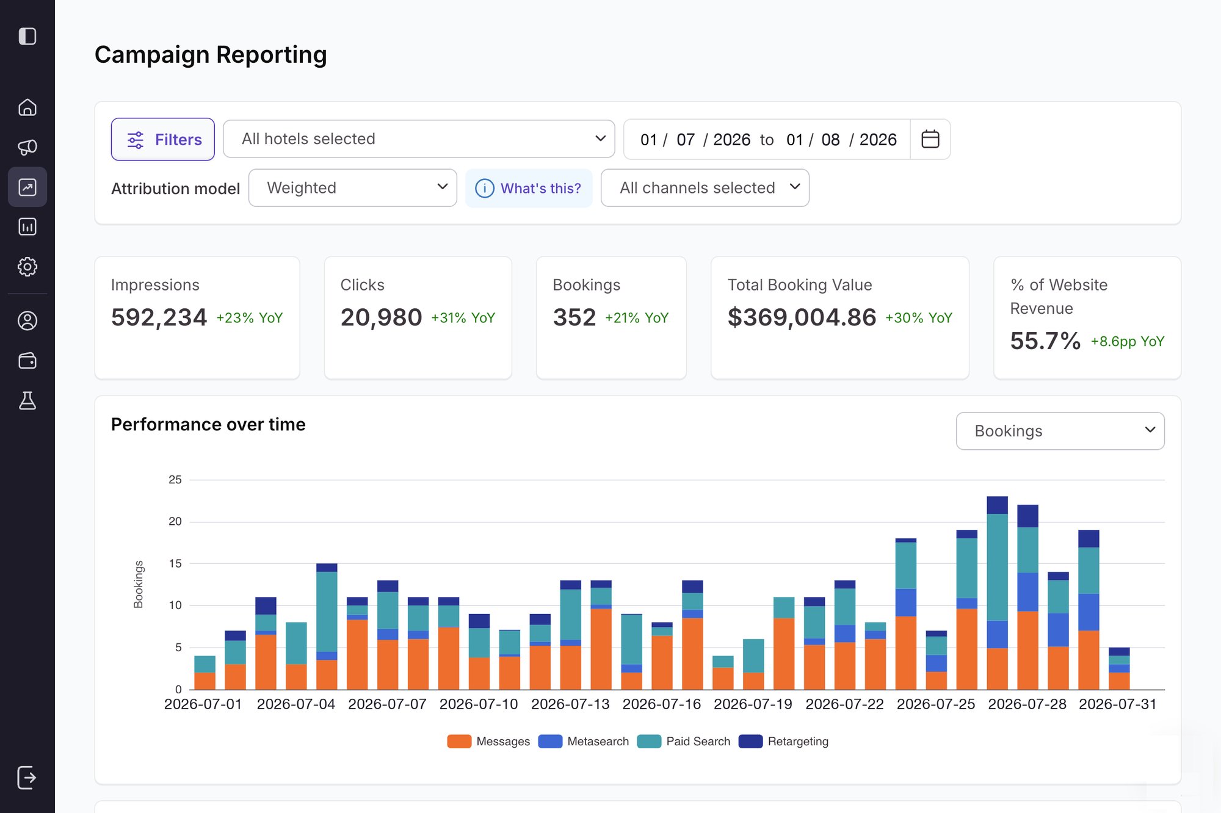Open the lab flask icon

click(x=27, y=401)
